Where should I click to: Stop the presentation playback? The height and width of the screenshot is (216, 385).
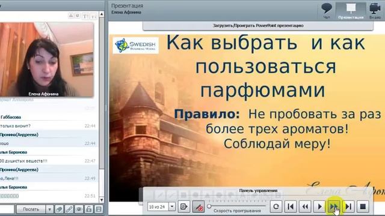pos(363,206)
